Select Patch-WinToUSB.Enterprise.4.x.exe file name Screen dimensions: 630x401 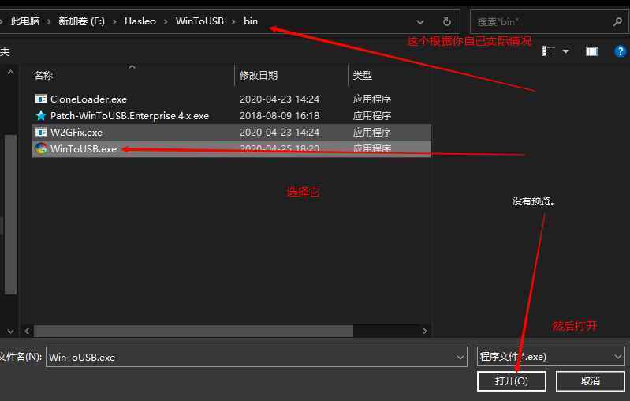(x=129, y=116)
